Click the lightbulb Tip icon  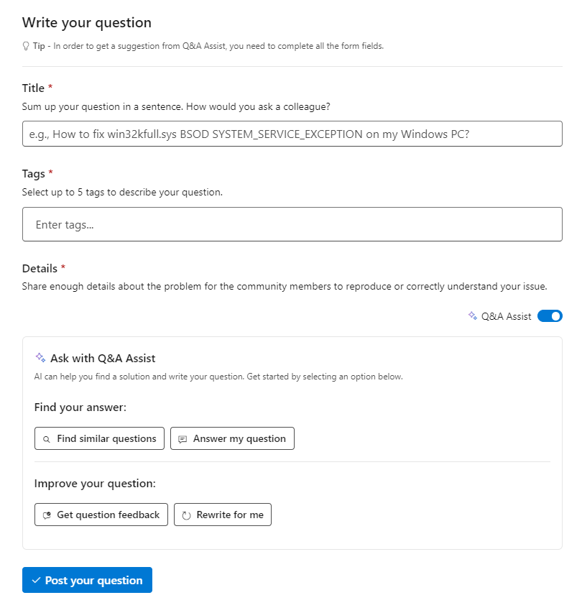(x=26, y=46)
